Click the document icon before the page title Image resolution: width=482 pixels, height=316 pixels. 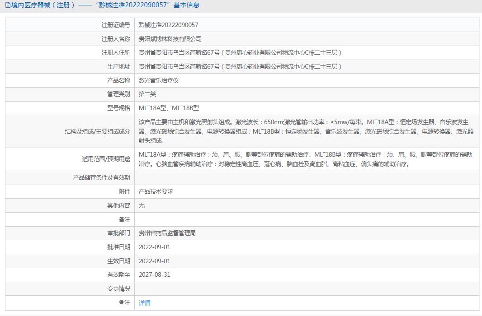6,5
